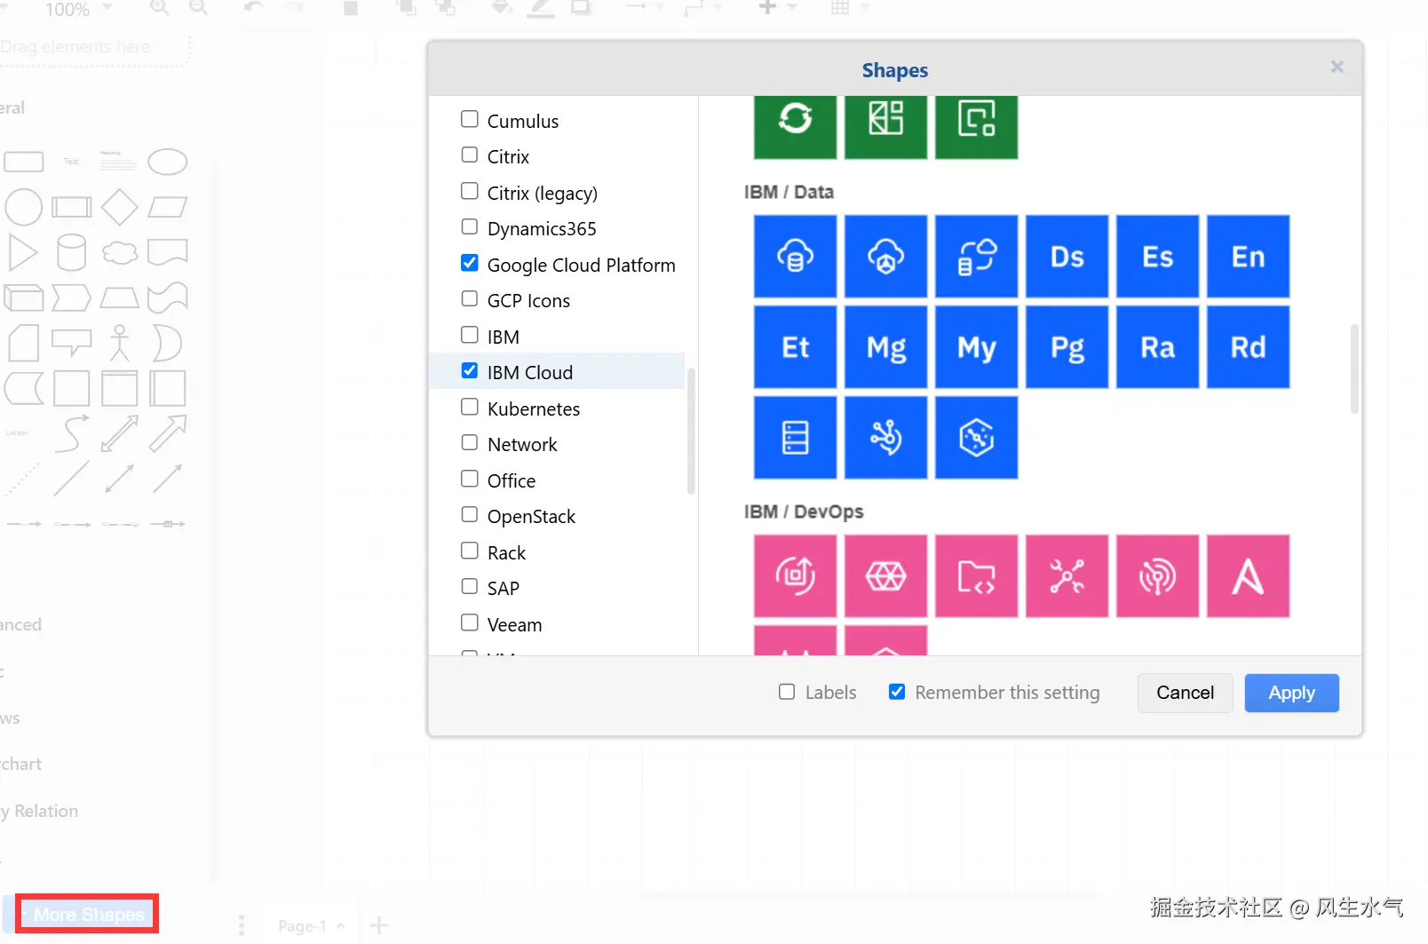Choose the My shape tile
Image resolution: width=1428 pixels, height=944 pixels.
point(976,347)
